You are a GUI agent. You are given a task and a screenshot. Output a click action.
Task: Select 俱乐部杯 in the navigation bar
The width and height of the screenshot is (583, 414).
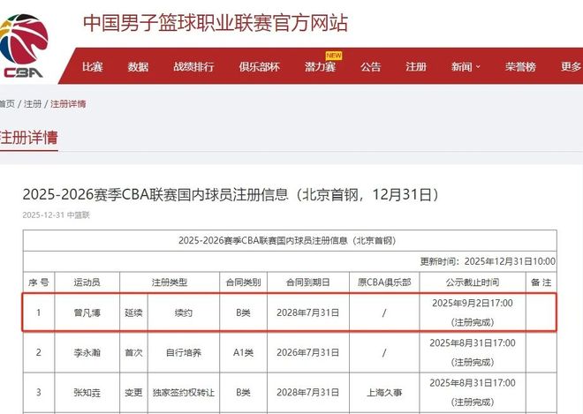coord(259,67)
